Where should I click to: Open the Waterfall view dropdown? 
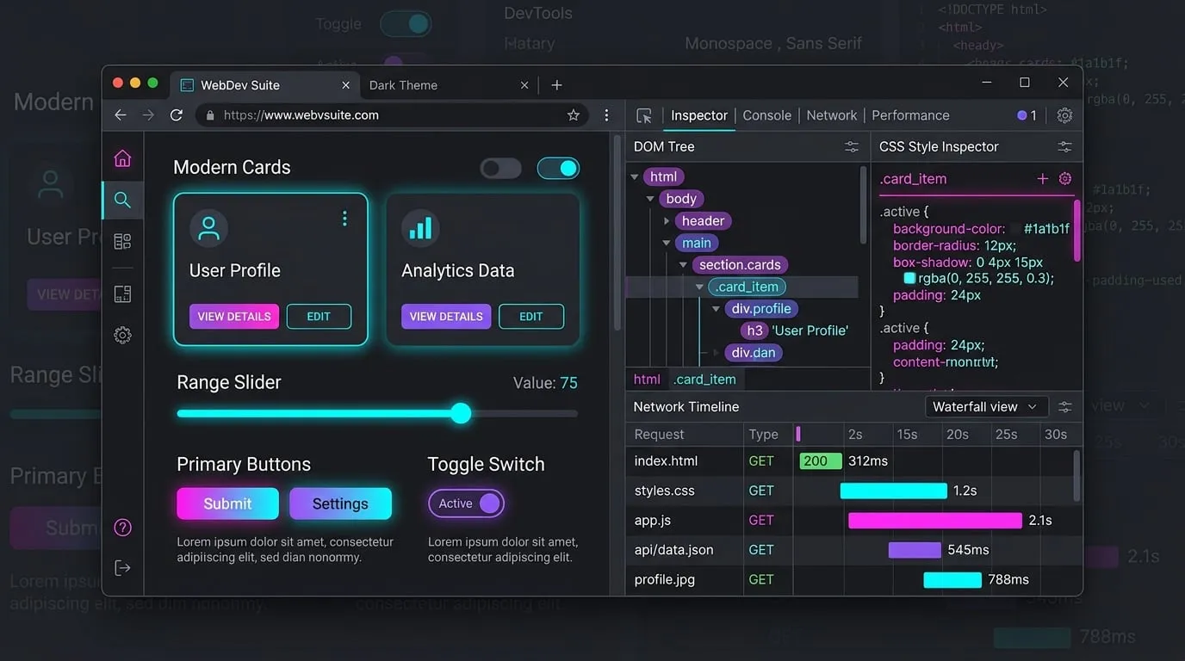coord(986,407)
